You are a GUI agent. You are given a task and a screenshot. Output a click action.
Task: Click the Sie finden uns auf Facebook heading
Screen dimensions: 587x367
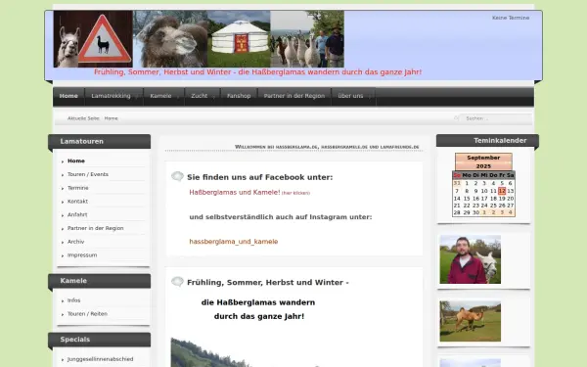[x=260, y=177]
